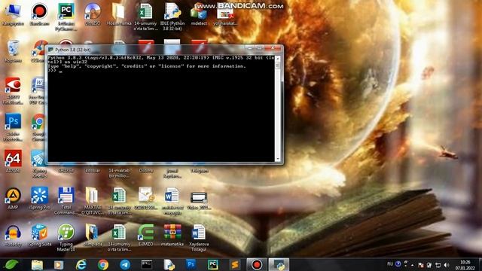Select the iSpring Pro desktop shortcut
Viewport: 482px width, 271px height.
pos(40,198)
